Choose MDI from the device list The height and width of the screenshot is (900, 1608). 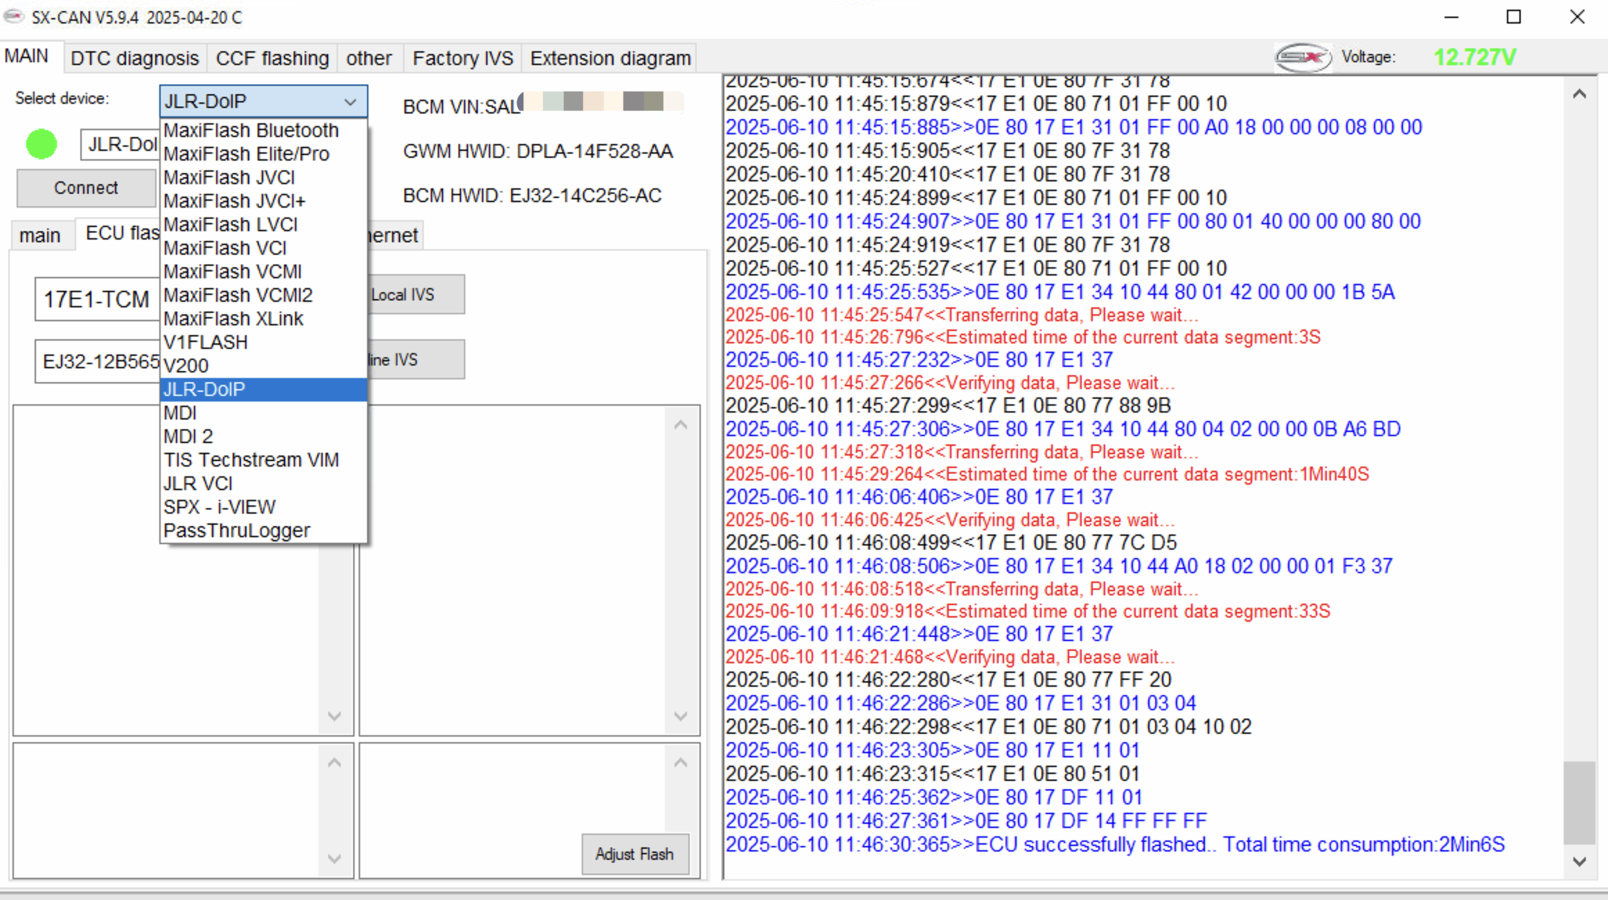[263, 413]
